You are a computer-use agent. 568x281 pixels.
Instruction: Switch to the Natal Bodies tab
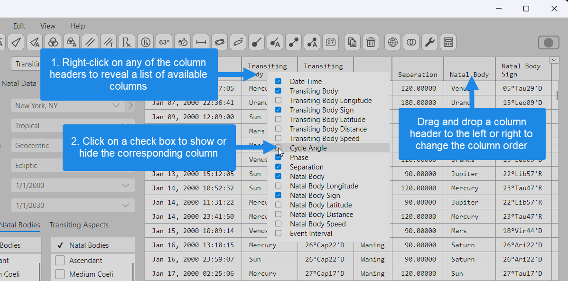click(x=19, y=225)
